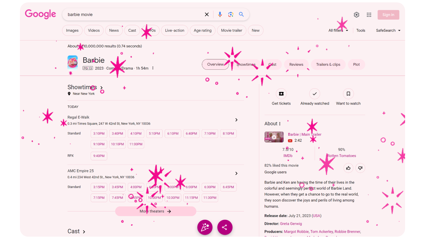
Task: Filter results by News
Action: pyautogui.click(x=114, y=31)
